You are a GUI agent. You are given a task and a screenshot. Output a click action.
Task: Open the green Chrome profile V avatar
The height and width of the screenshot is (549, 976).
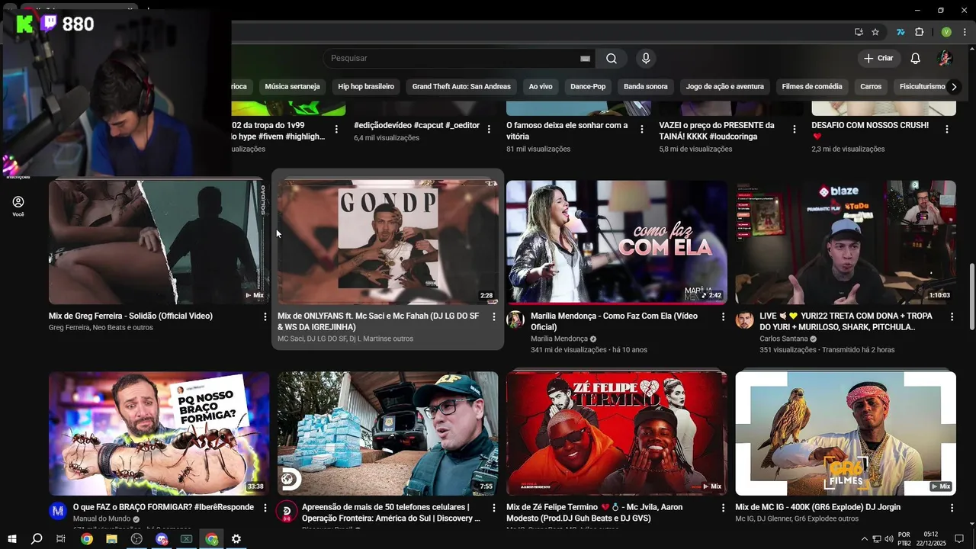(x=946, y=32)
